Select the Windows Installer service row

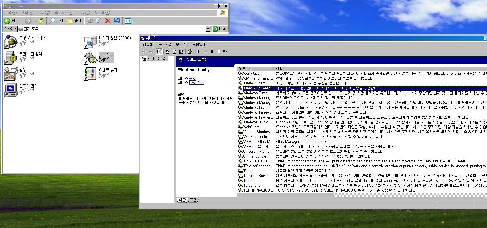tap(362, 108)
